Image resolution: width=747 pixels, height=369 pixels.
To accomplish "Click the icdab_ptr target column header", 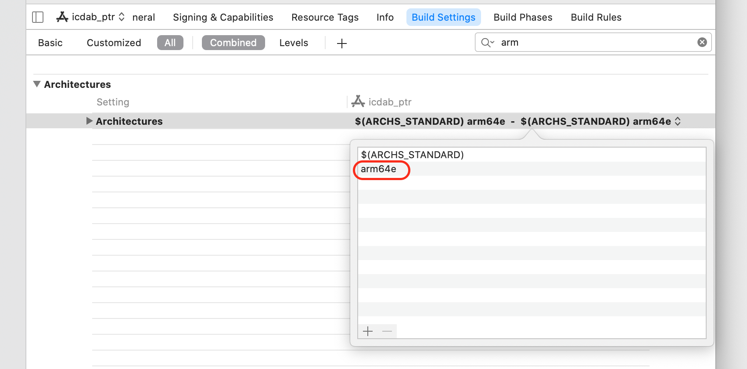I will [381, 102].
